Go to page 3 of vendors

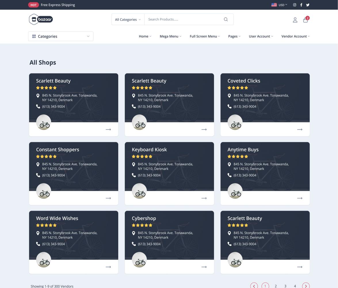tap(285, 286)
